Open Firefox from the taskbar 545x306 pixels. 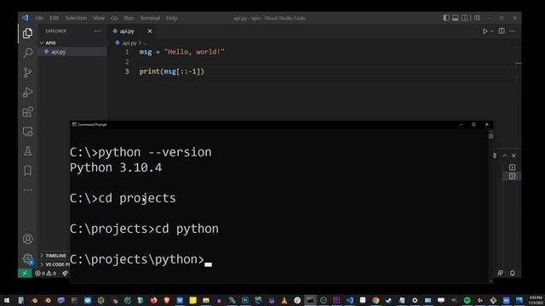click(153, 300)
